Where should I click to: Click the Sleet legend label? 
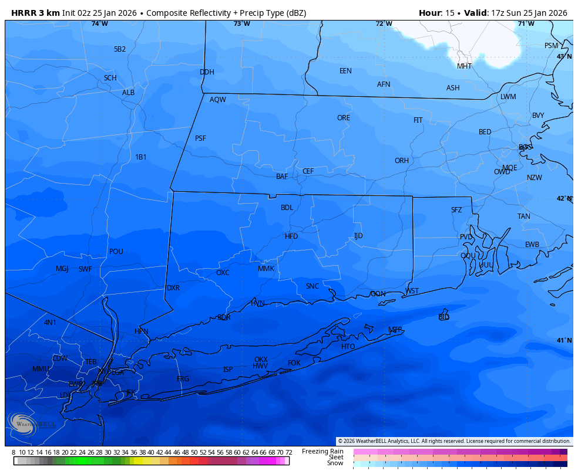pos(335,457)
